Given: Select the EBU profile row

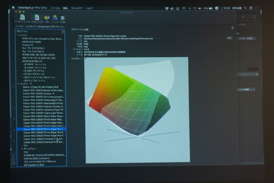Looking at the screenshot, I should pyautogui.click(x=26, y=152).
